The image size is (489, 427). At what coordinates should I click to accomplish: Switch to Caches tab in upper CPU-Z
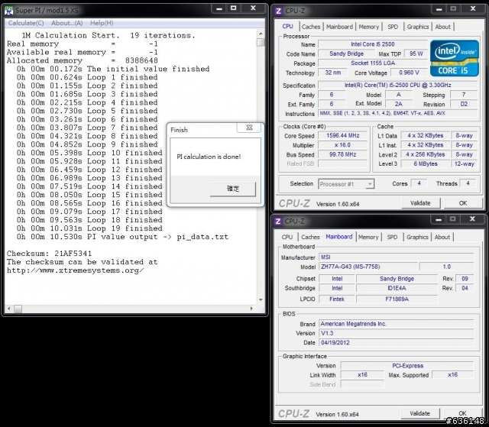(311, 27)
